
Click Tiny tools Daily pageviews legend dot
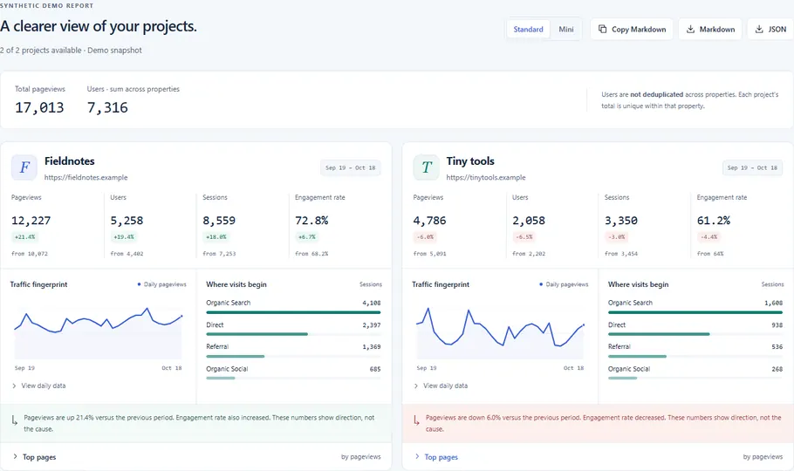[x=541, y=284]
